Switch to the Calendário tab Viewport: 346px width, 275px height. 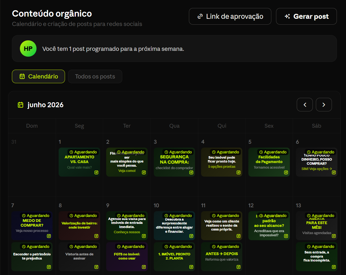[x=38, y=77]
